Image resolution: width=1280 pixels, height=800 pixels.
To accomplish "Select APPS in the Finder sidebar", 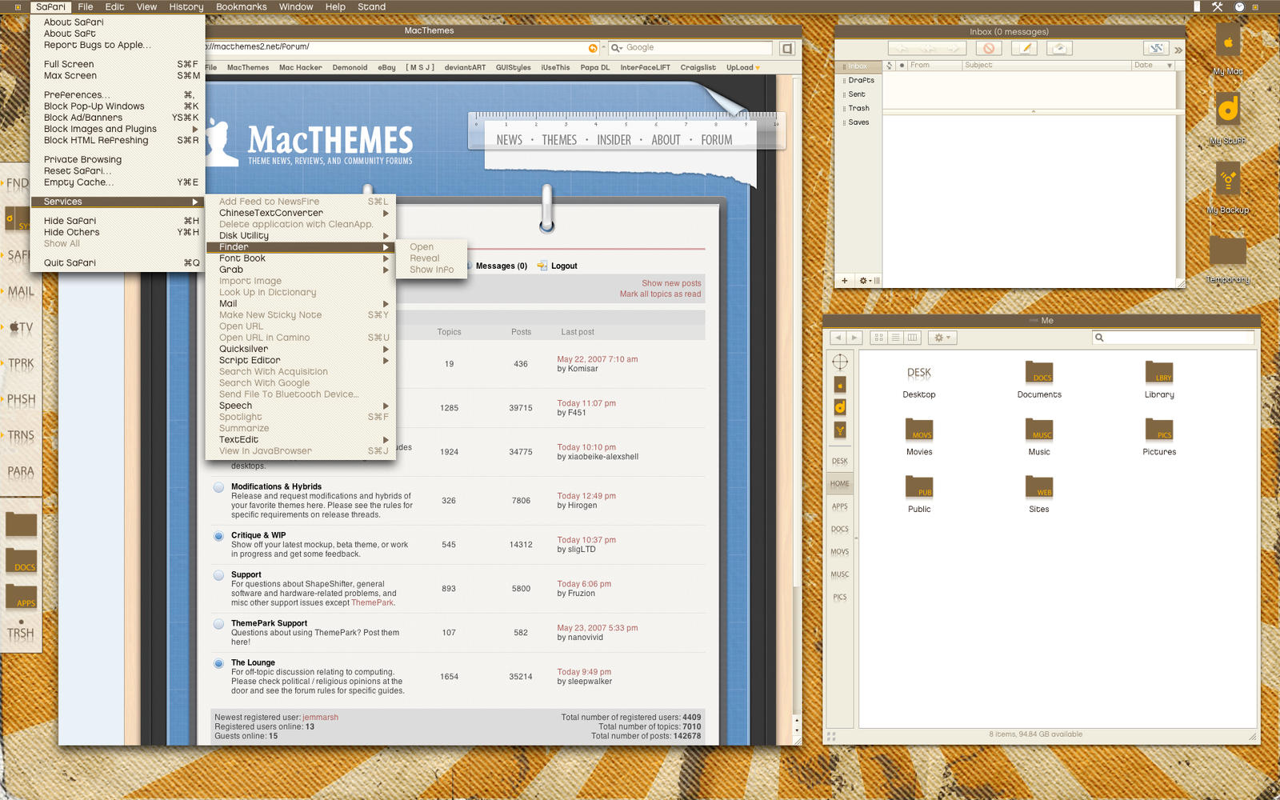I will tap(840, 506).
